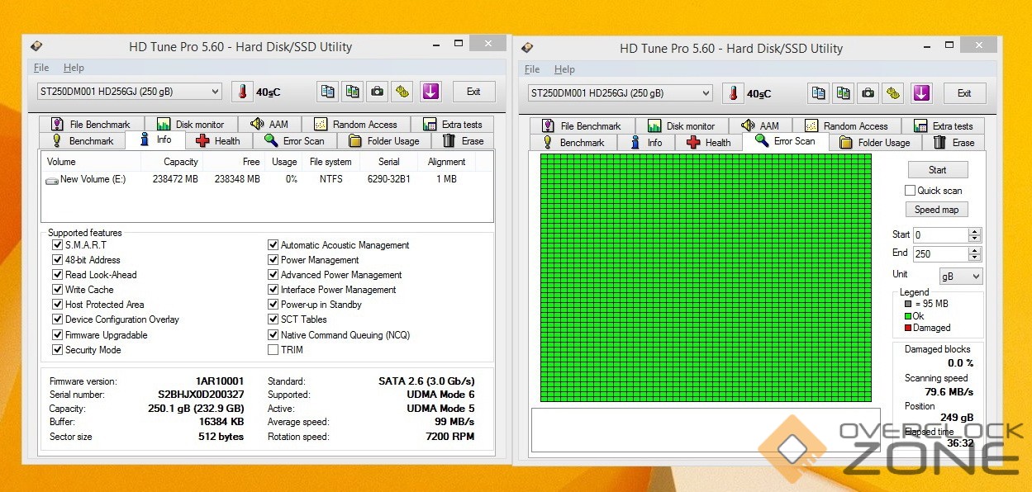Open the Unit dropdown showing gB
This screenshot has width=1032, height=492.
(x=961, y=277)
